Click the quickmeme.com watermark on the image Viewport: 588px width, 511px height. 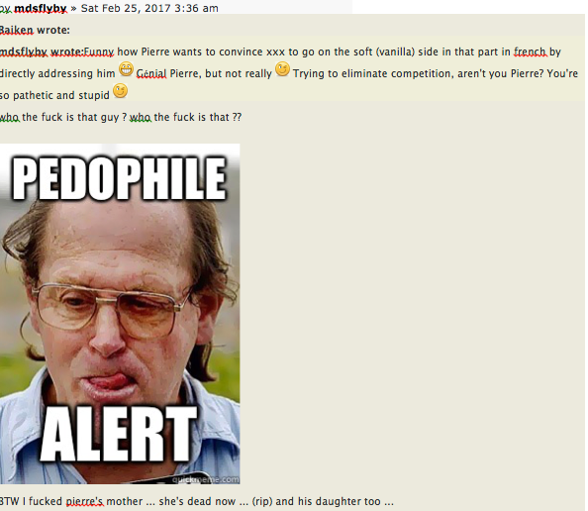(205, 479)
